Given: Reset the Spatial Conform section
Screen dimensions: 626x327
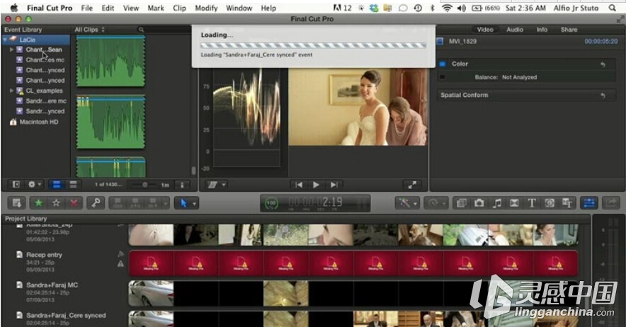Looking at the screenshot, I should (603, 96).
